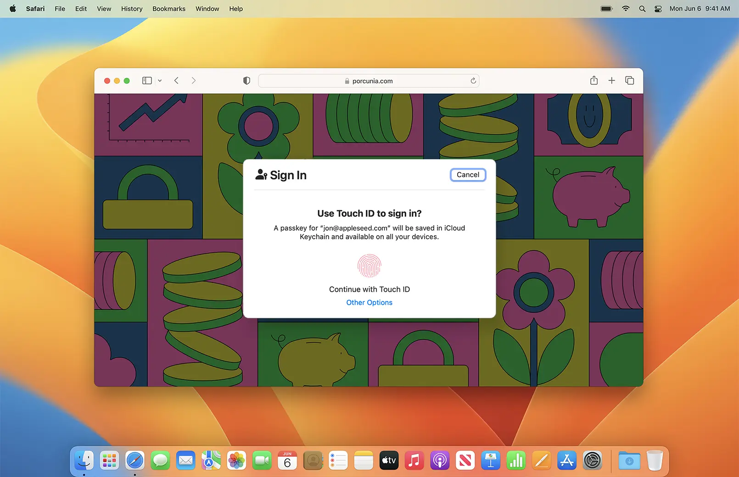Reload the porcunia.com page
Screen dimensions: 739x477
coord(473,81)
